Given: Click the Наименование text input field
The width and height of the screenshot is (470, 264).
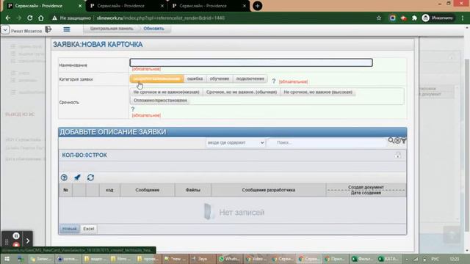Looking at the screenshot, I should coord(251,62).
